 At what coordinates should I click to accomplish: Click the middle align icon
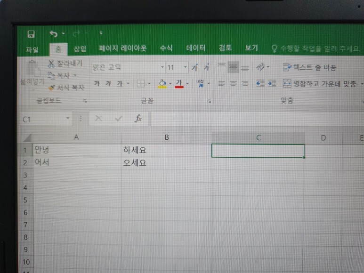click(x=233, y=67)
